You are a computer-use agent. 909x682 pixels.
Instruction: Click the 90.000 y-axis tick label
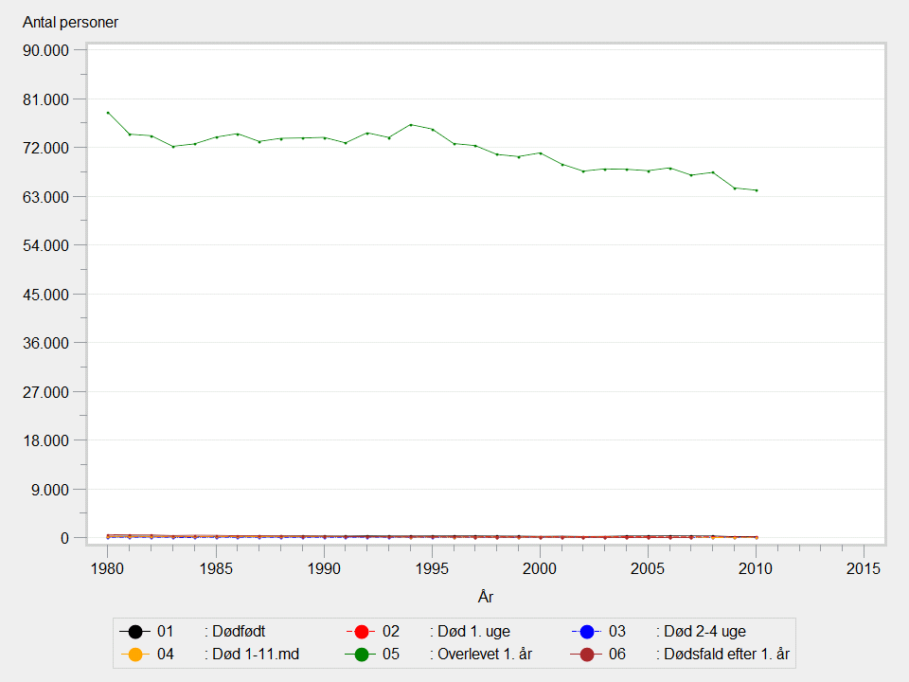[x=46, y=50]
